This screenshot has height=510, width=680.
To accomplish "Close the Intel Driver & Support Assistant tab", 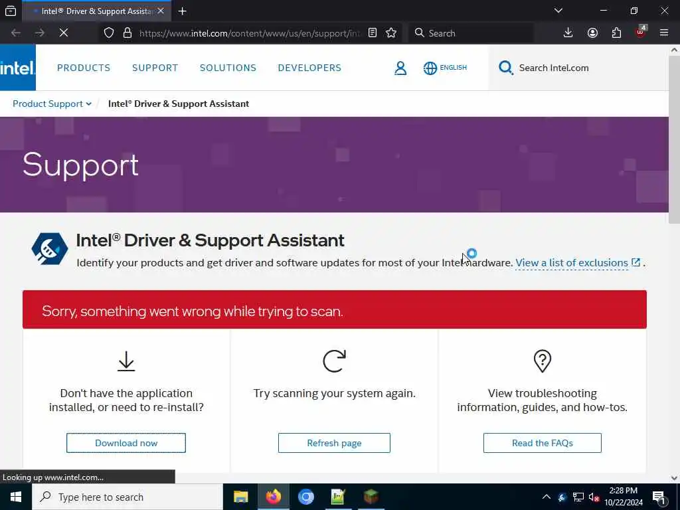I will coord(161,11).
